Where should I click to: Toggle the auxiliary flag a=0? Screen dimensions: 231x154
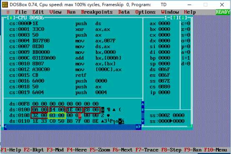(186, 52)
